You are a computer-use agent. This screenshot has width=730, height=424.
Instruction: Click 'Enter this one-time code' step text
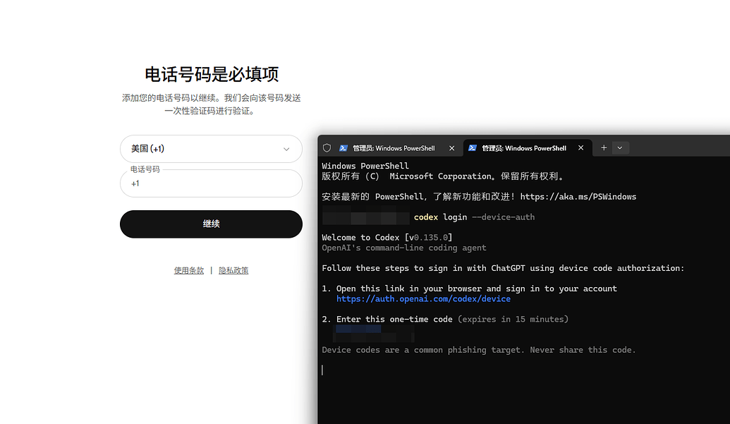[394, 320]
